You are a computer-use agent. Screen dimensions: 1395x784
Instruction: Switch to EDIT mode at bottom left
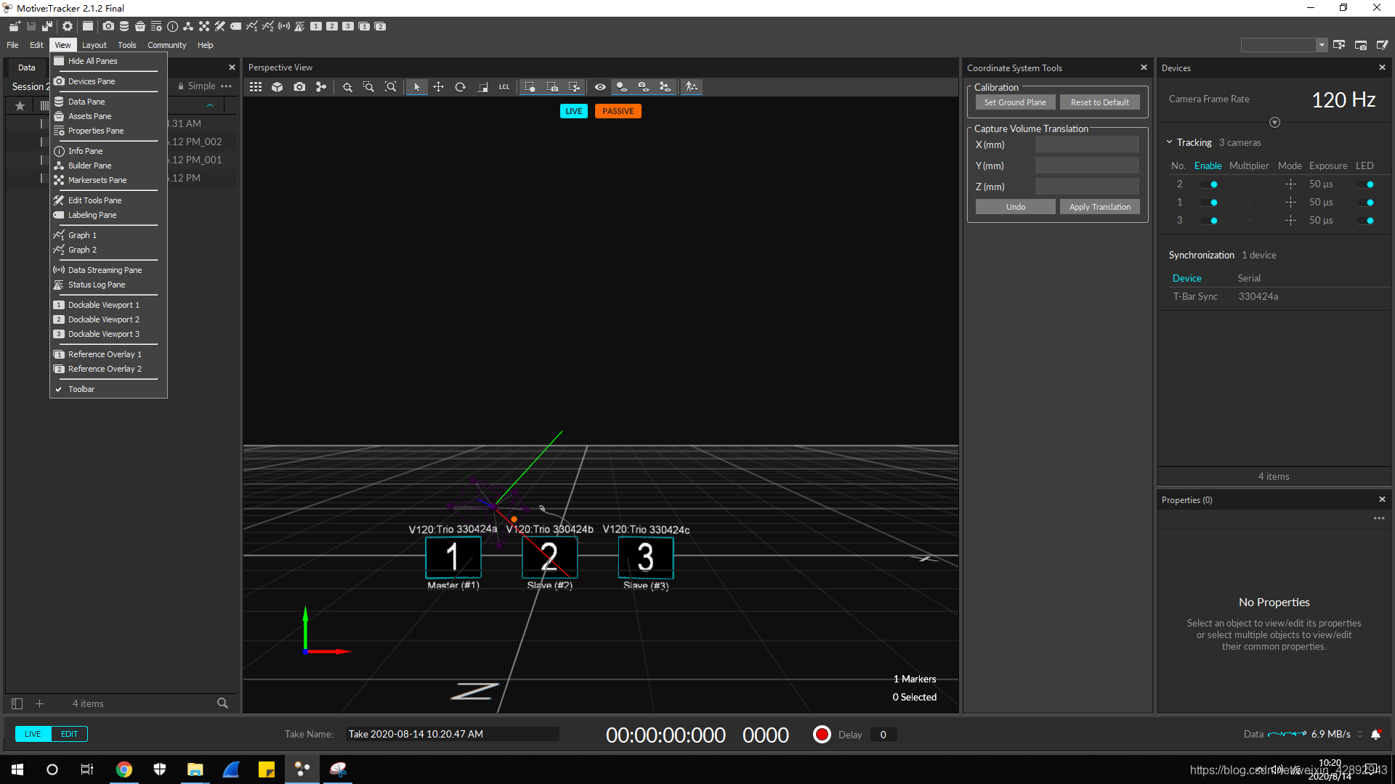(x=69, y=734)
